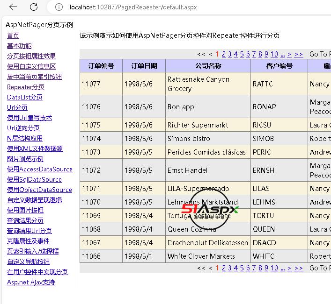Open 查询结果分页 link
This screenshot has width=331, height=304.
coord(25,220)
